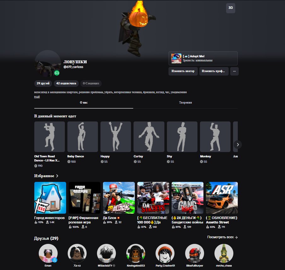The image size is (285, 270).
Task: Expand profile description via ещё link
Action: tap(37, 97)
